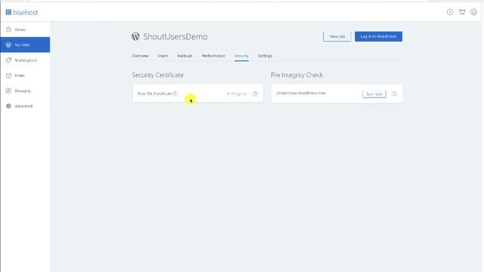Image resolution: width=484 pixels, height=272 pixels.
Task: Open Domains in sidebar
Action: pyautogui.click(x=25, y=91)
